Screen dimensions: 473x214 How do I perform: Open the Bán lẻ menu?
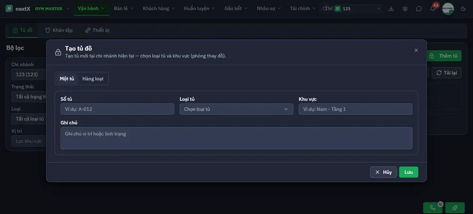pyautogui.click(x=124, y=9)
